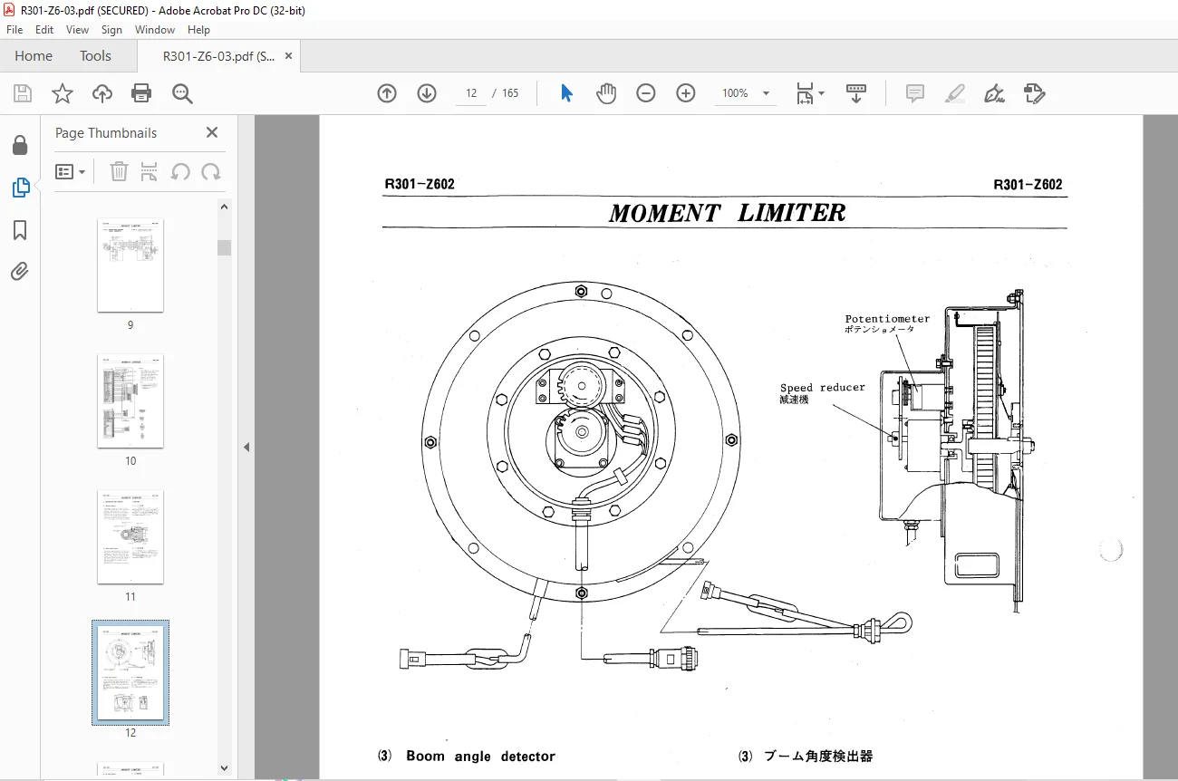Click the Save file icon
This screenshot has width=1178, height=781.
point(23,93)
